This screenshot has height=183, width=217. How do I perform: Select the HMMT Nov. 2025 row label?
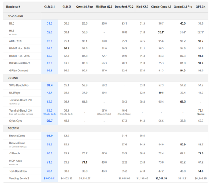point(20,48)
